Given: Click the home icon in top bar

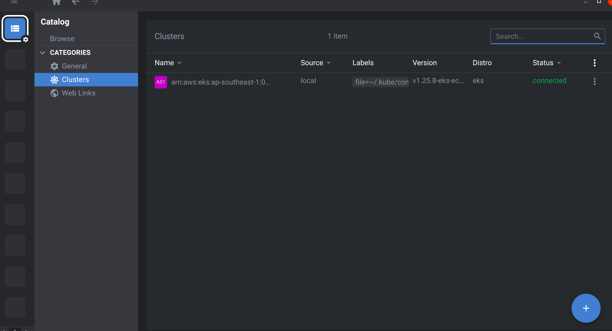Looking at the screenshot, I should tap(56, 2).
